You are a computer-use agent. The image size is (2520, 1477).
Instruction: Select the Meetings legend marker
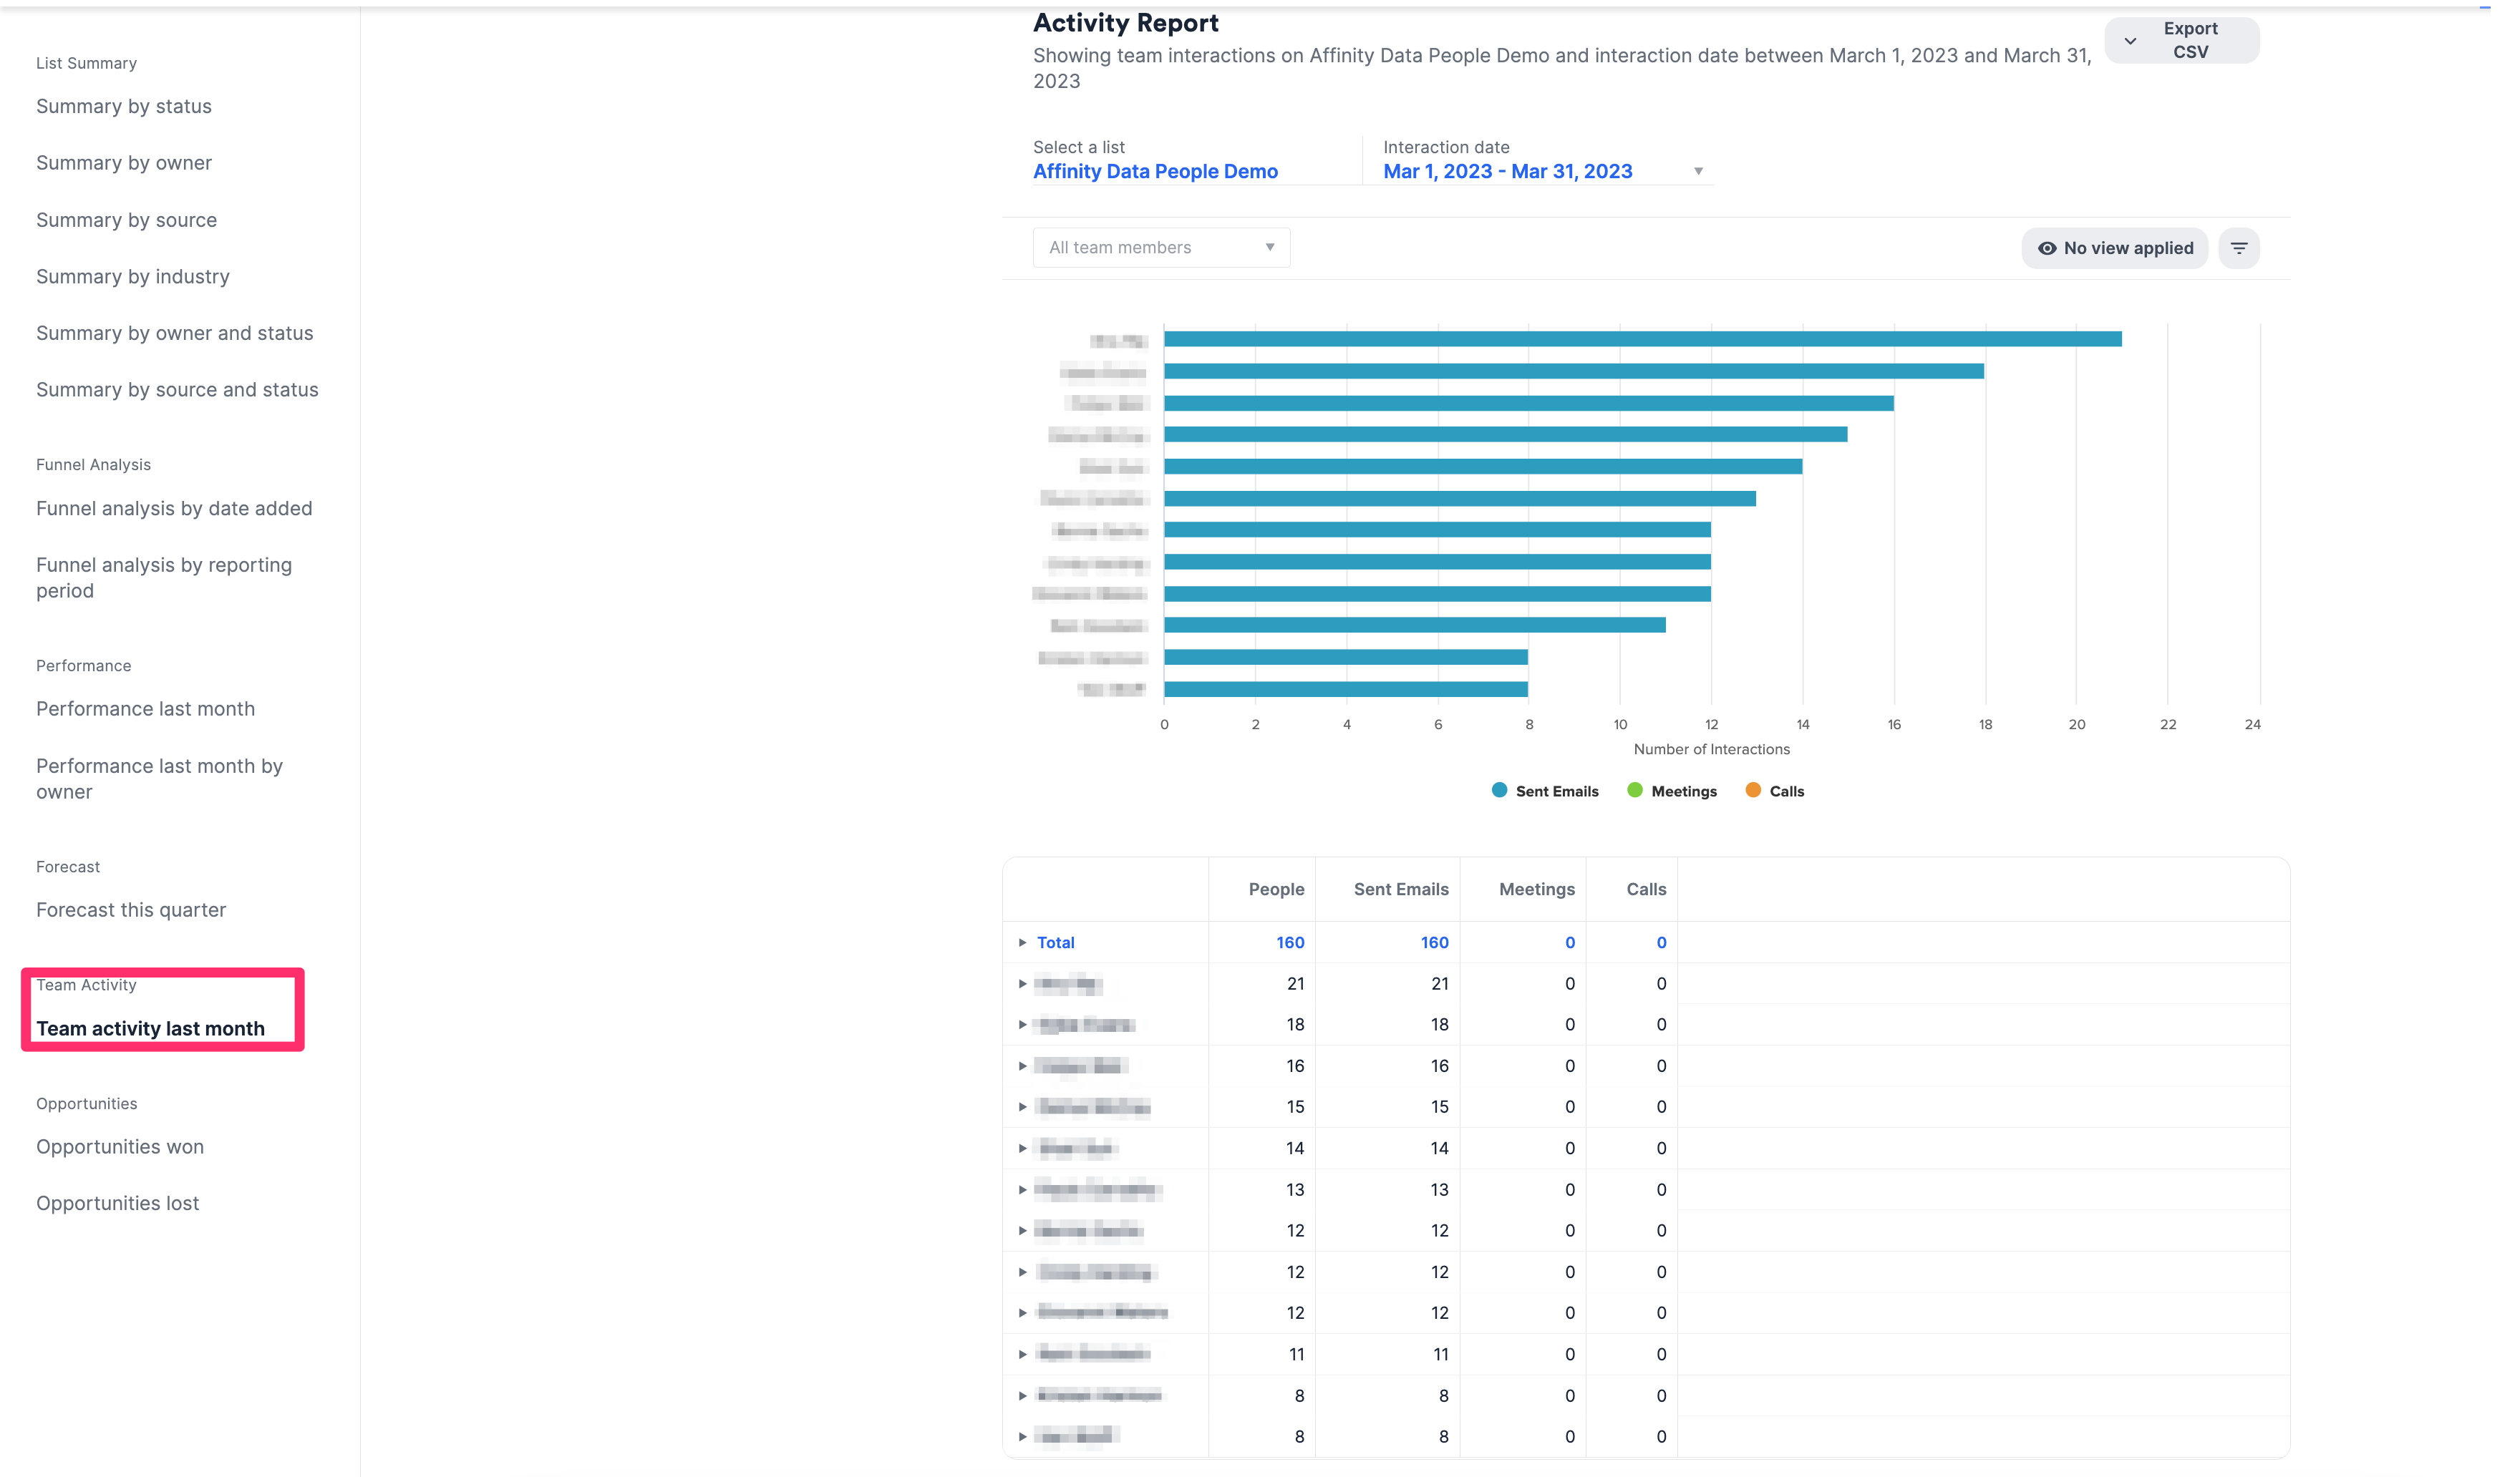coord(1636,789)
